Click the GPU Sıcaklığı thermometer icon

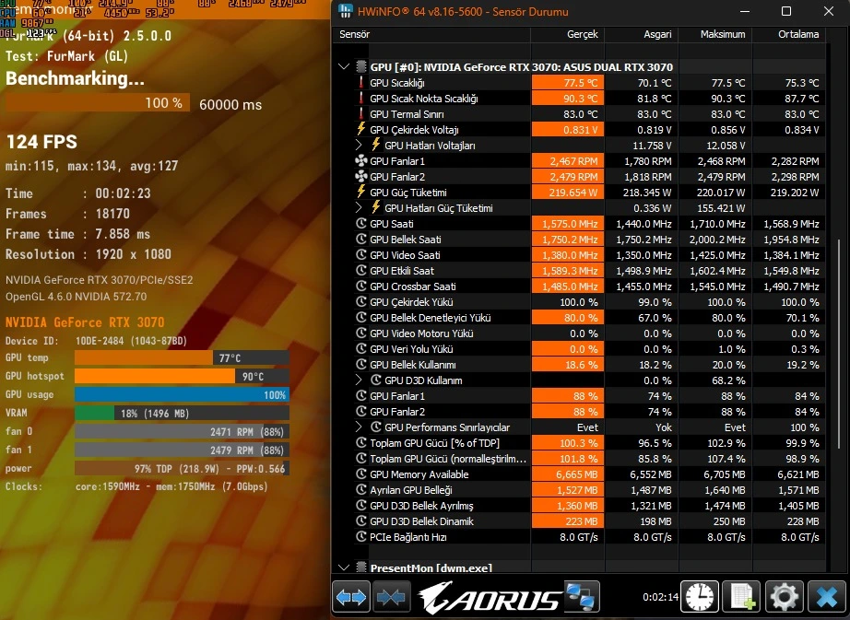(x=361, y=82)
